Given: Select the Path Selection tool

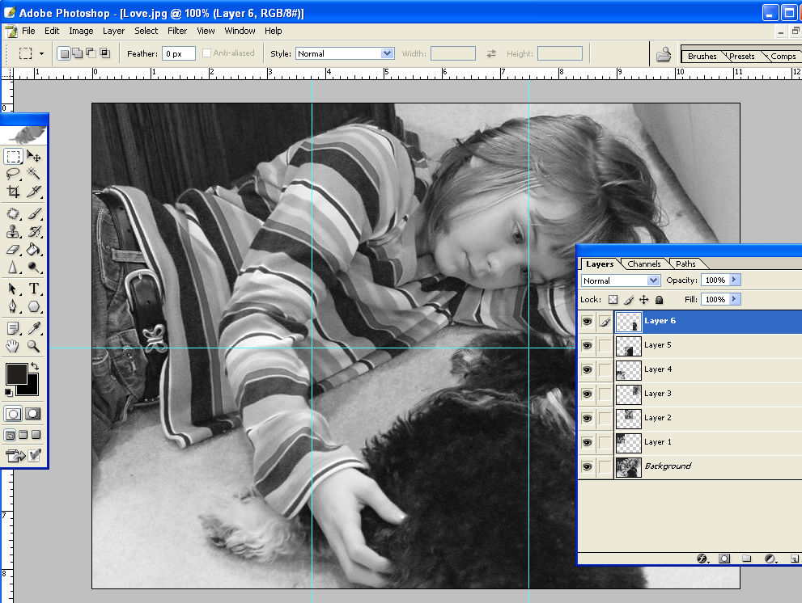Looking at the screenshot, I should 13,289.
